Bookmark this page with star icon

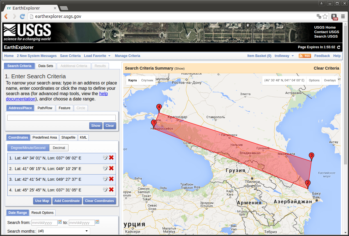pos(325,16)
